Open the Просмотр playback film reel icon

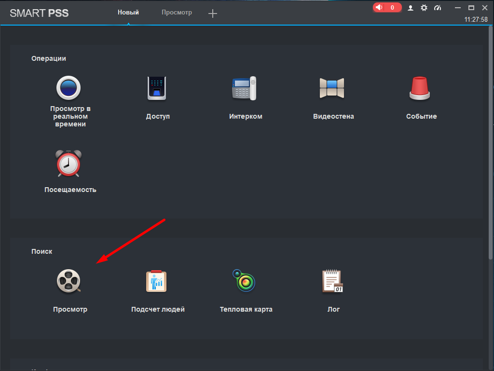pos(69,281)
